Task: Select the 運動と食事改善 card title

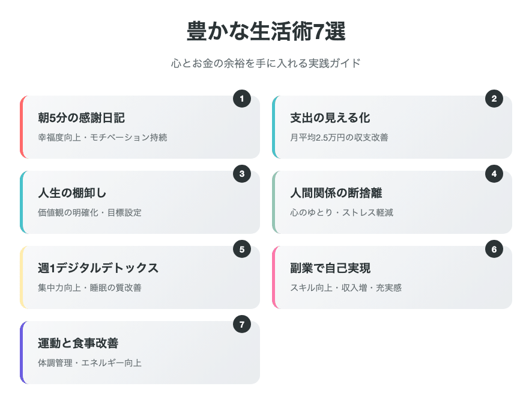Action: click(x=77, y=343)
